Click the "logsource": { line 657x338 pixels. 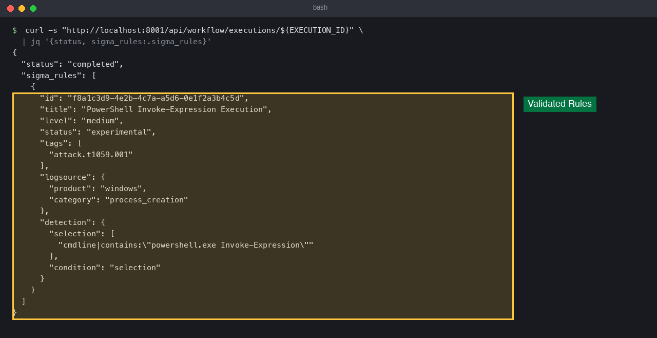(x=72, y=177)
